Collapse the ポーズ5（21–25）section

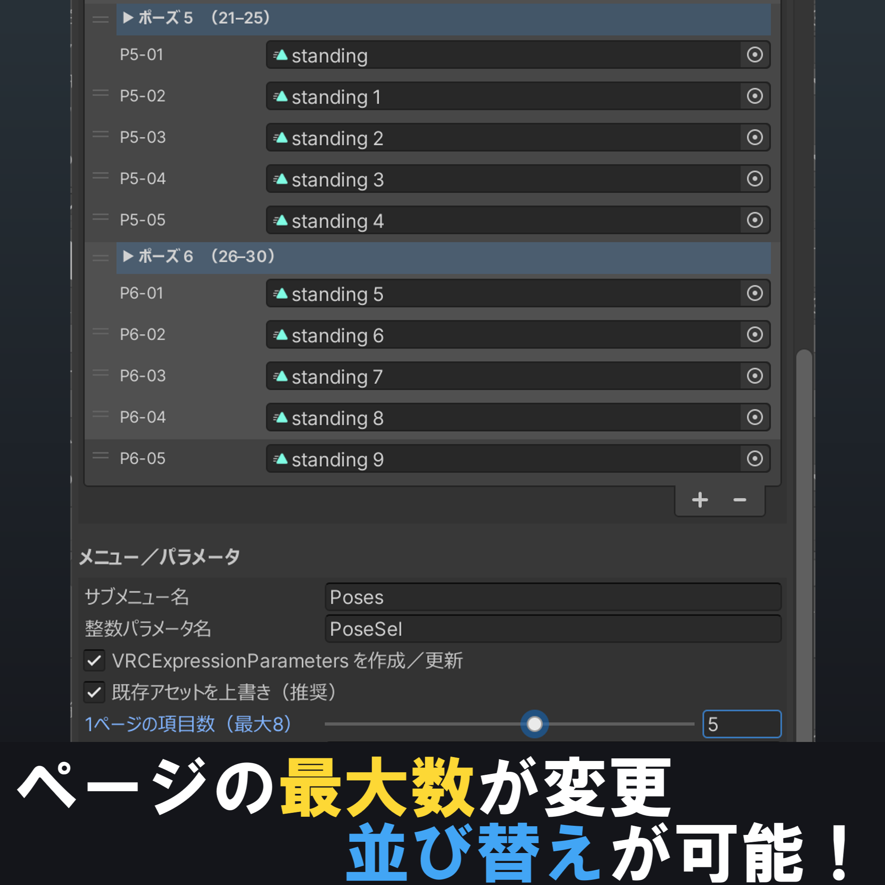click(128, 18)
